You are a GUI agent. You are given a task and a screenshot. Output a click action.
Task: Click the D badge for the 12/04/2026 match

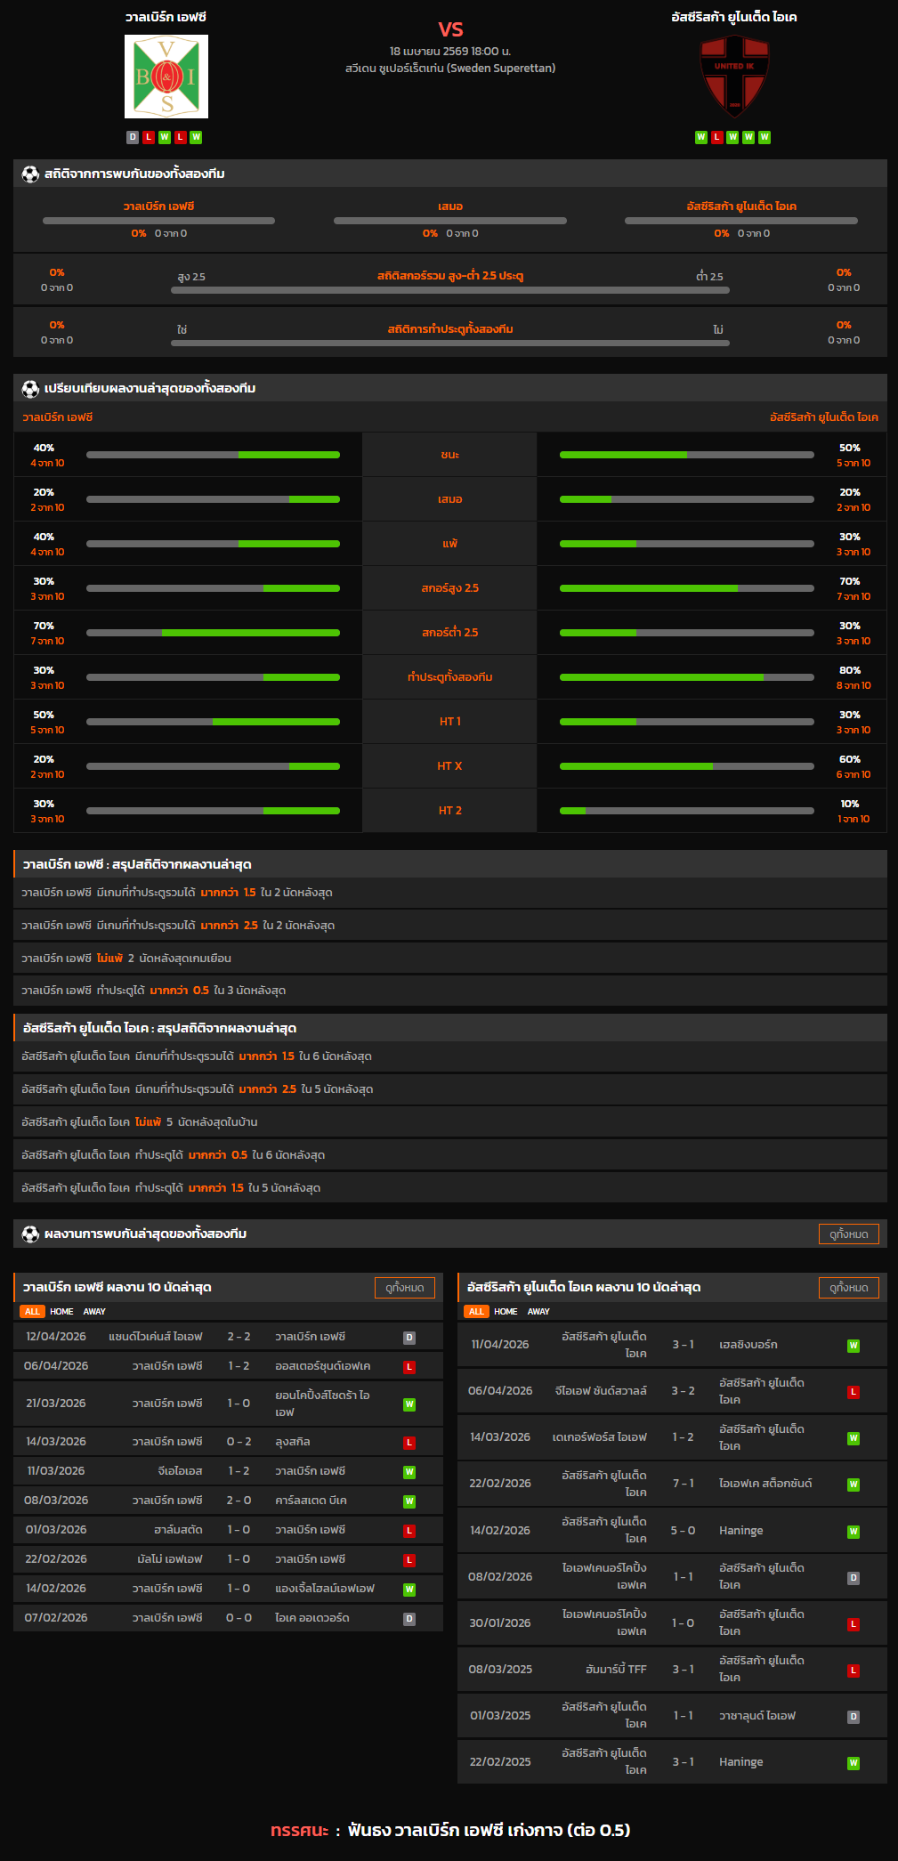coord(409,1338)
